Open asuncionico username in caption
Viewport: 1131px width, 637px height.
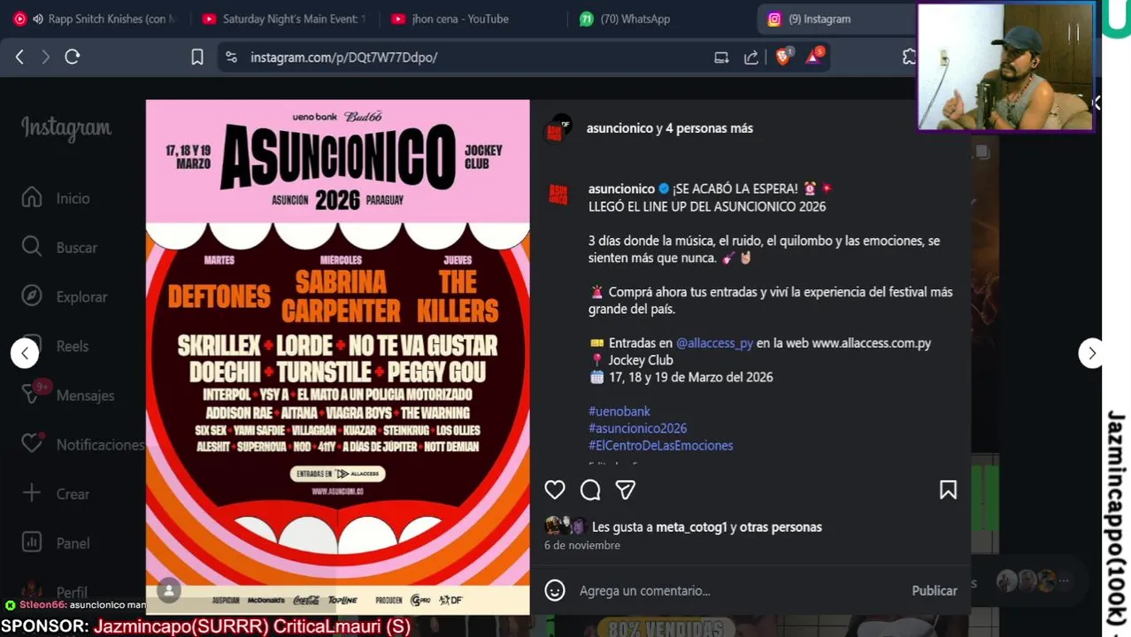click(621, 188)
